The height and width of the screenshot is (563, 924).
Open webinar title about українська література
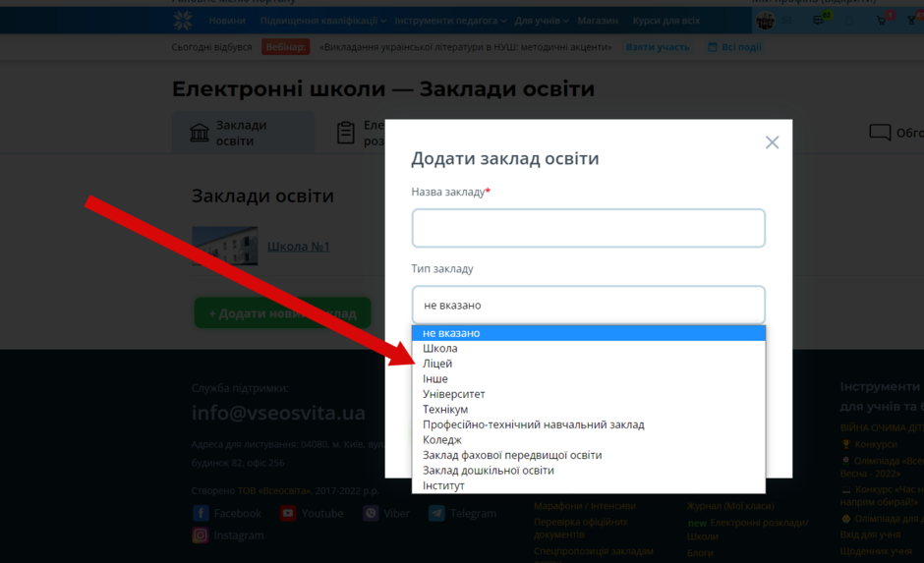pyautogui.click(x=466, y=47)
